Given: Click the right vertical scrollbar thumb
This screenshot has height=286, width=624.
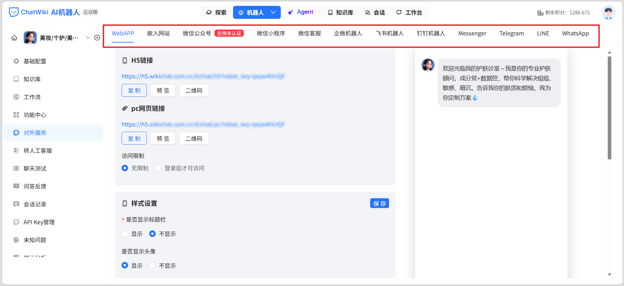Looking at the screenshot, I should [x=609, y=108].
